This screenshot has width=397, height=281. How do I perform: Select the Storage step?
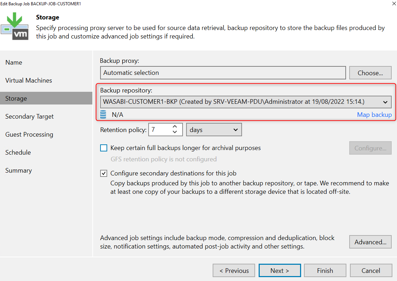pos(46,98)
